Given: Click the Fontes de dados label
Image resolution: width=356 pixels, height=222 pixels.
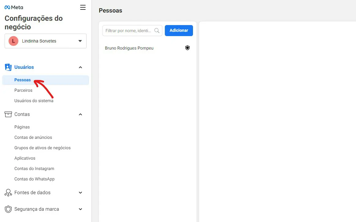Looking at the screenshot, I should coord(32,192).
